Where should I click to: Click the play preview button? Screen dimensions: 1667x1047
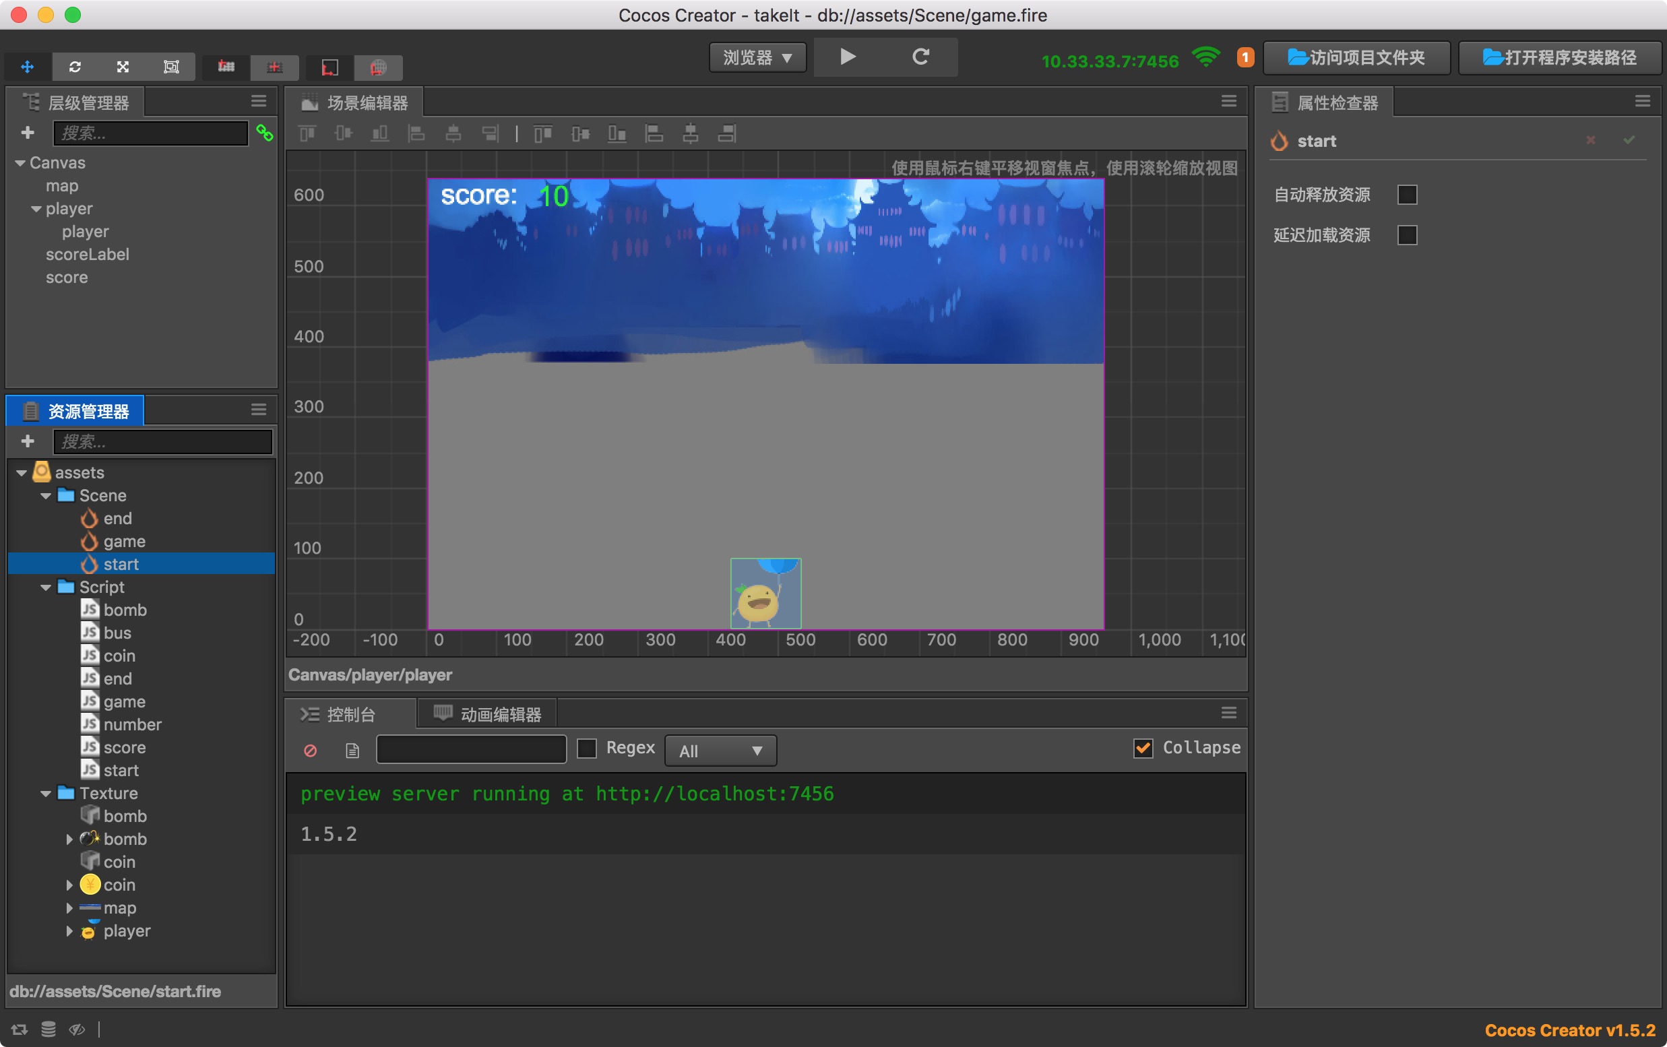point(848,57)
